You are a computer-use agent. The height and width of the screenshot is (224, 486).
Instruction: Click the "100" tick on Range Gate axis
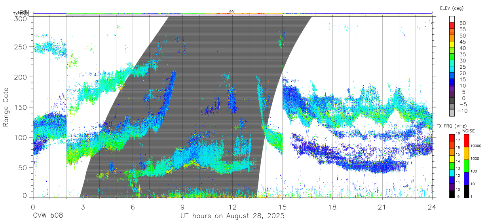click(21, 137)
